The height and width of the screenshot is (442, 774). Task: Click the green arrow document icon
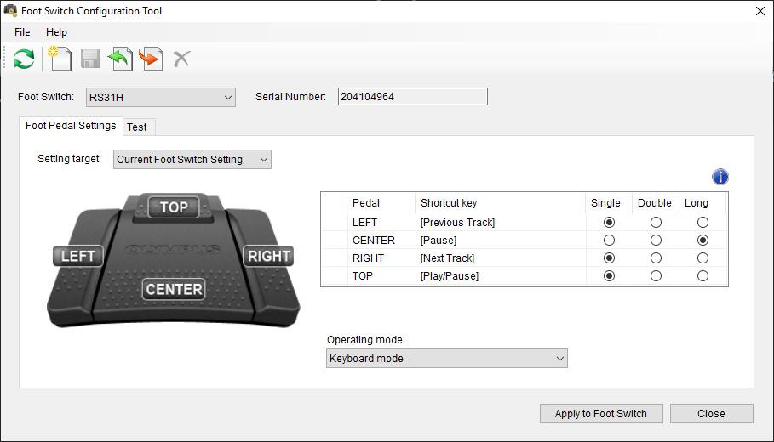[x=121, y=59]
